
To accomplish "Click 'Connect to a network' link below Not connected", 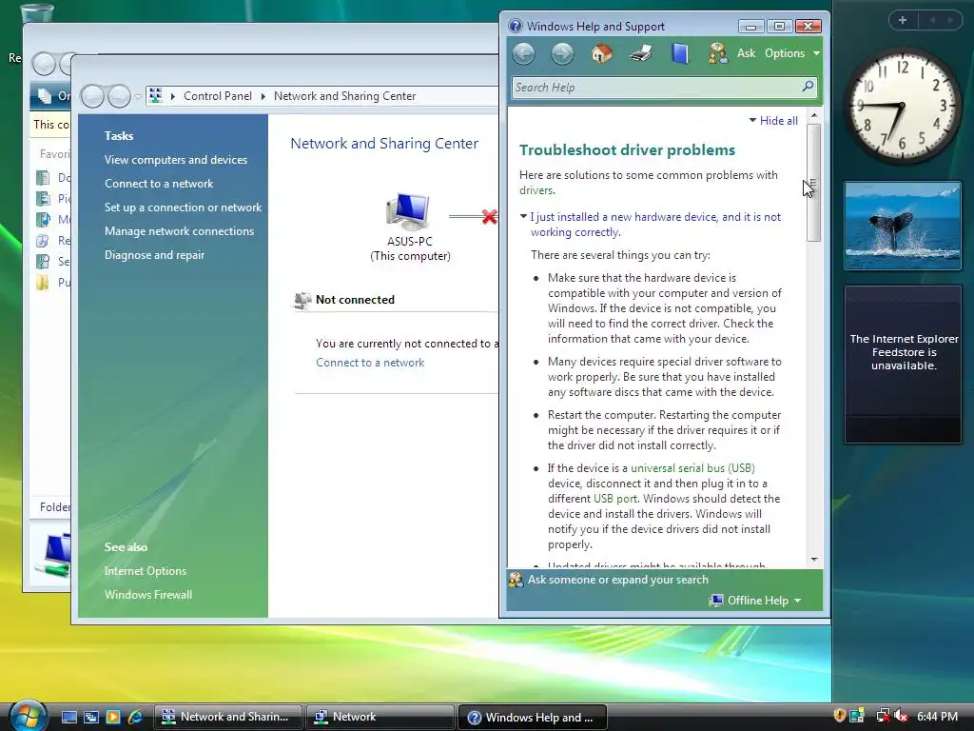I will pos(370,363).
